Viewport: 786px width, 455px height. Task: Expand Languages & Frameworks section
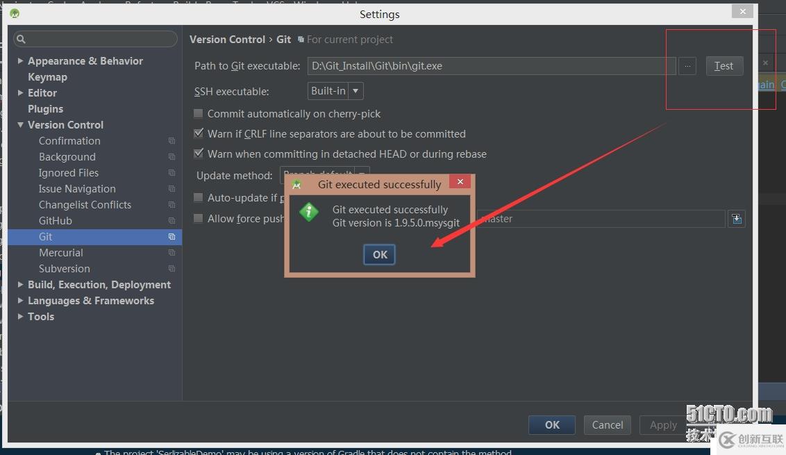[21, 301]
